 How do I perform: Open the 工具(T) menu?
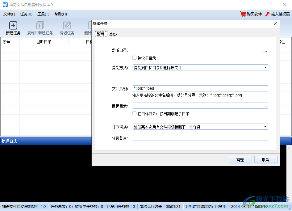pyautogui.click(x=43, y=14)
